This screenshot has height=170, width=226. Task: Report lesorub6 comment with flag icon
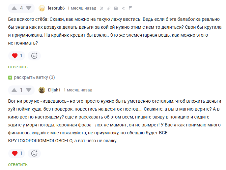coord(130,8)
